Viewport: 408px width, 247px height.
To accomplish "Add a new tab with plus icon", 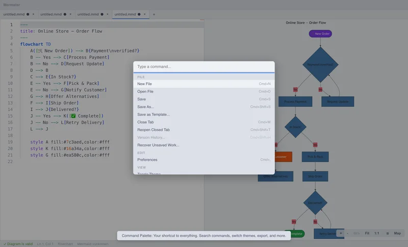I will pos(154,14).
